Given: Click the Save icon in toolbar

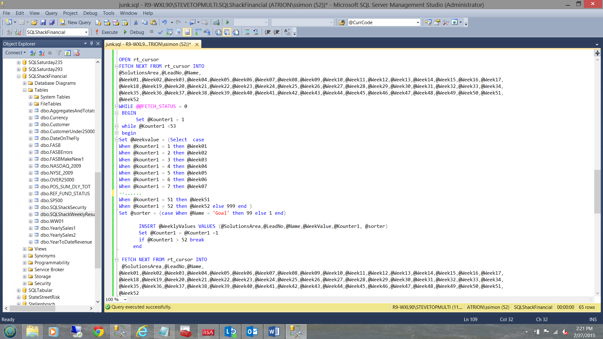Looking at the screenshot, I should click(43, 23).
